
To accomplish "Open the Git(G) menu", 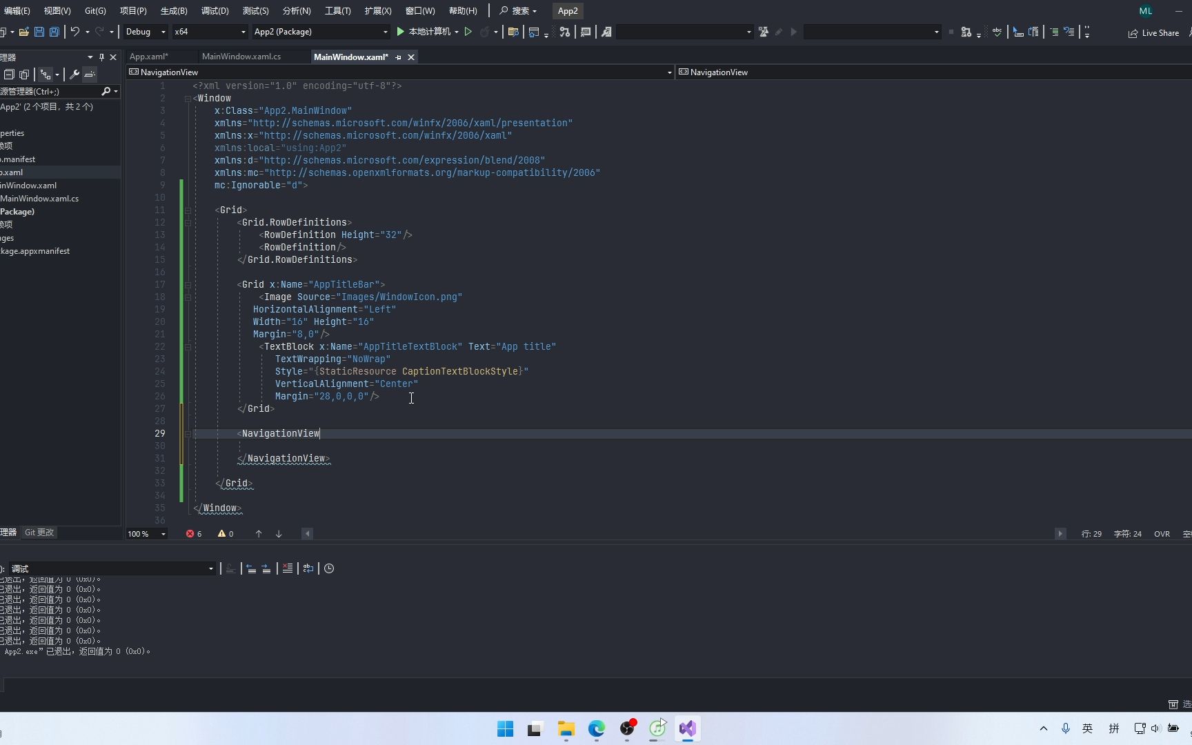I will click(95, 11).
